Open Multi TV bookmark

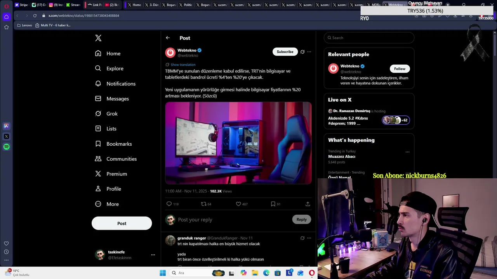tap(53, 25)
